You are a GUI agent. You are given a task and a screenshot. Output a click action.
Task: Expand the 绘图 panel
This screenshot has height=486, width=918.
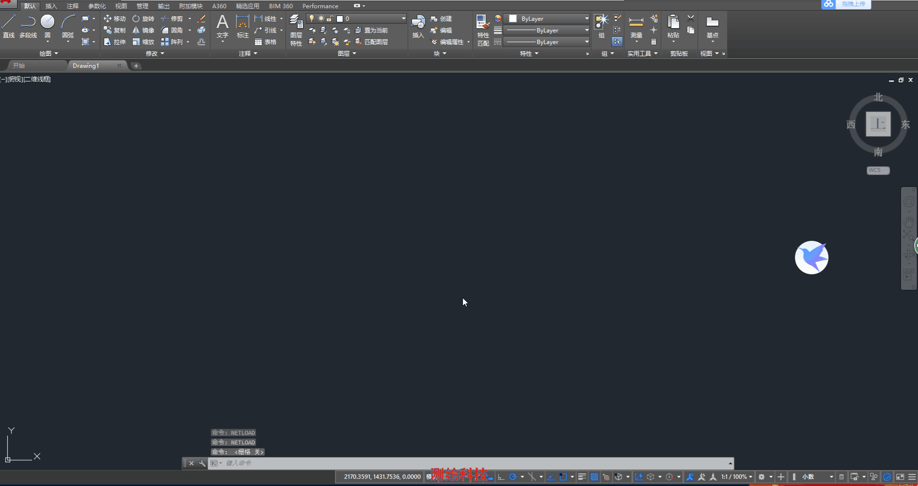pyautogui.click(x=48, y=53)
